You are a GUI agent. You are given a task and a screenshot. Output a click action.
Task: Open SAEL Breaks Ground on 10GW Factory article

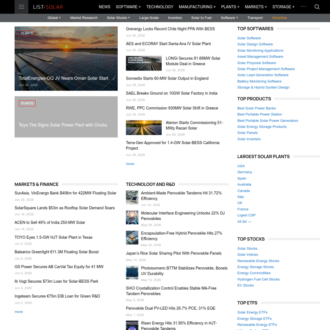(x=172, y=93)
